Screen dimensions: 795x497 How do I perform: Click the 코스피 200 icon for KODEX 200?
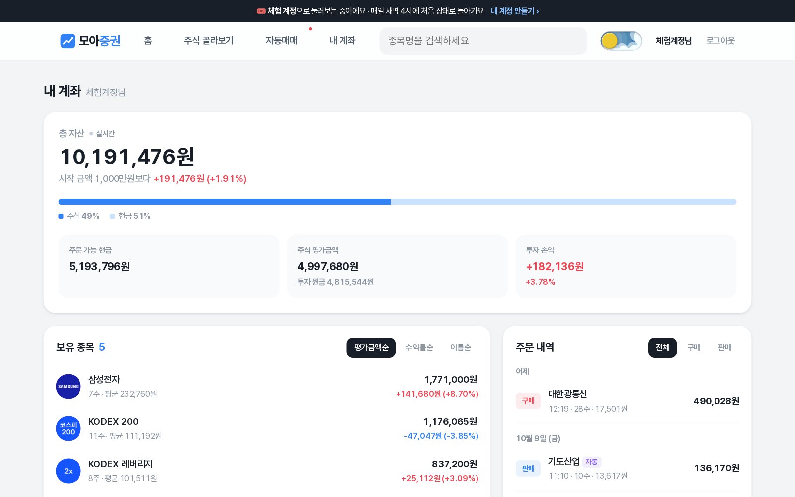[x=69, y=428]
